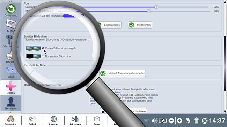
Task: Open the Adressen contacts app
Action: click(x=75, y=120)
